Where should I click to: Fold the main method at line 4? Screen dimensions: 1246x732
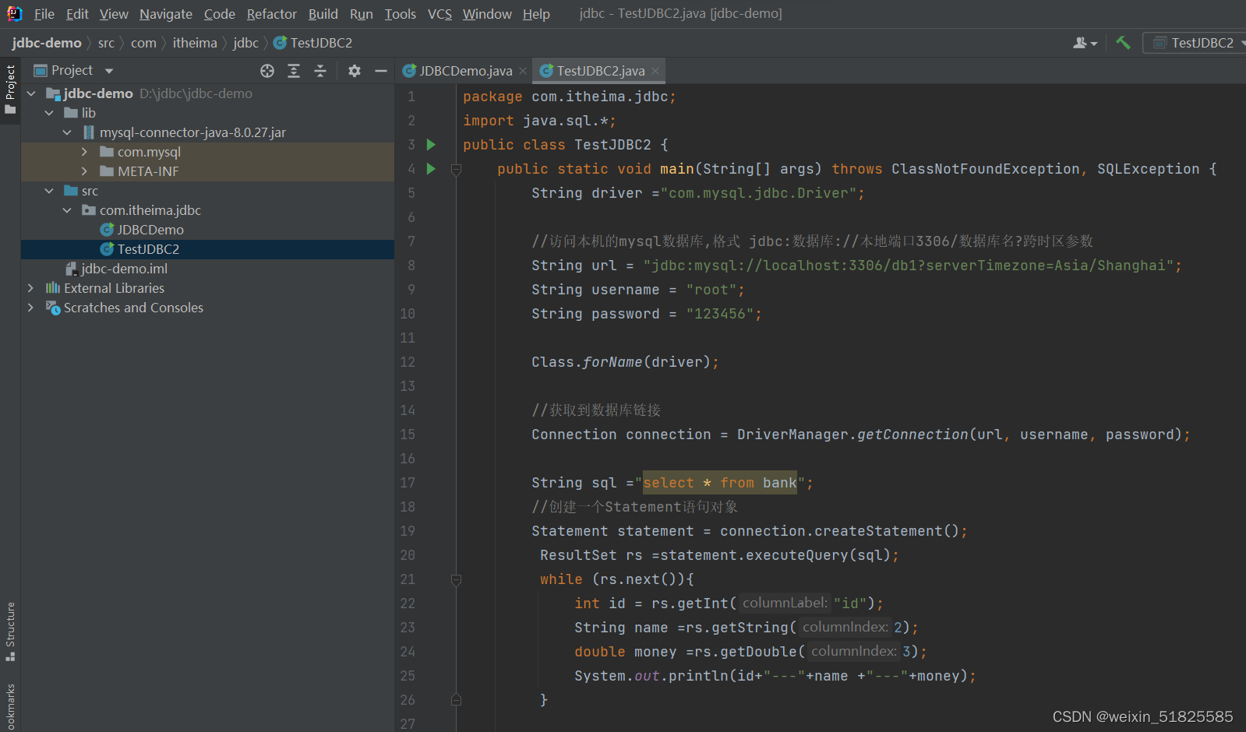click(457, 169)
